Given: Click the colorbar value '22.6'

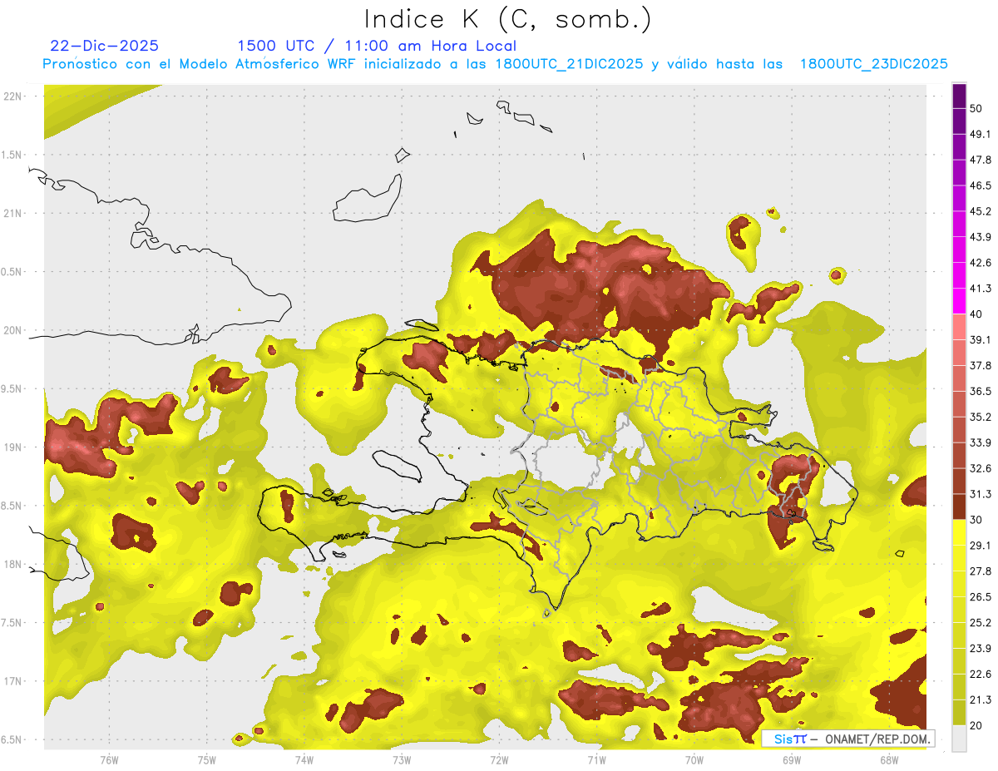Looking at the screenshot, I should tap(981, 674).
